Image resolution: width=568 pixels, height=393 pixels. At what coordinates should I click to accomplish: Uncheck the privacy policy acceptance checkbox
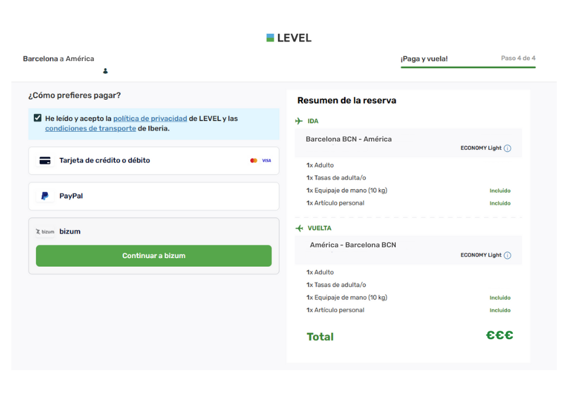point(37,118)
